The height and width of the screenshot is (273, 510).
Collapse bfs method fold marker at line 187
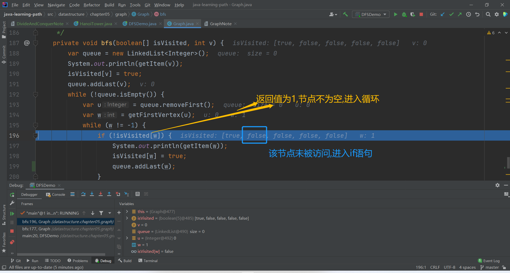click(35, 43)
